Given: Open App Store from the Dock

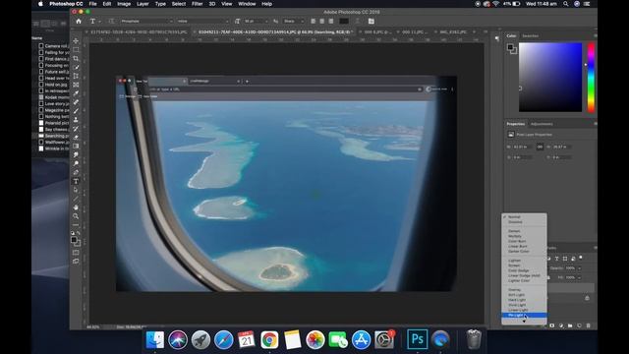Looking at the screenshot, I should (x=362, y=339).
